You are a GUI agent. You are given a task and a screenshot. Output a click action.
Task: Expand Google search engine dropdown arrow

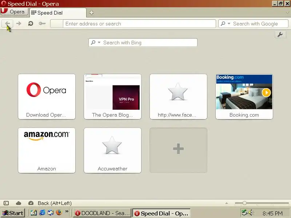point(229,24)
